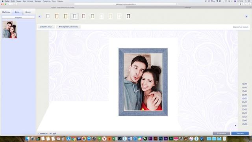
Task: Click the highlighted currently selected frame thumbnail
Action: coord(74,16)
